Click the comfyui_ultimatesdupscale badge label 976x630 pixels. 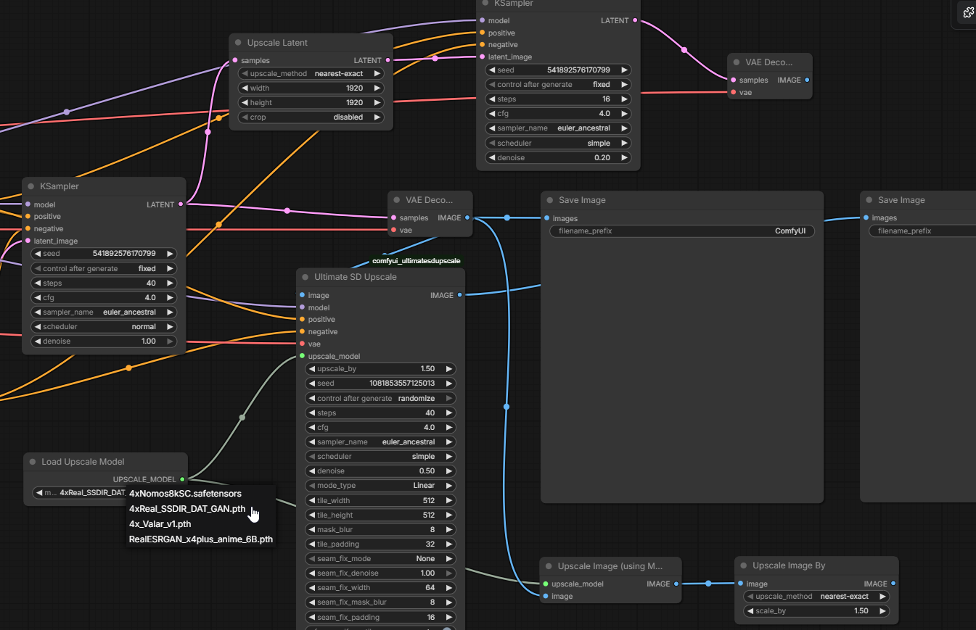tap(416, 261)
